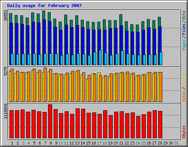Click the orange Sites bar for day 7
Image resolution: width=188 pixels, height=147 pixels.
tap(45, 85)
